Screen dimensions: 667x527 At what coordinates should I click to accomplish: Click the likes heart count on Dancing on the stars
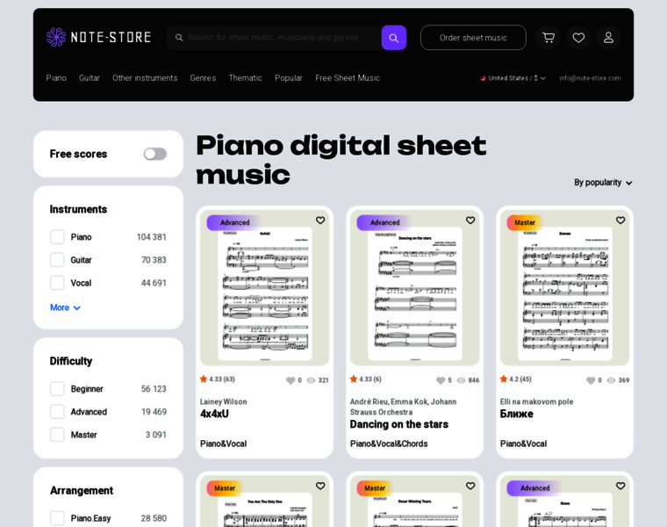pos(444,380)
